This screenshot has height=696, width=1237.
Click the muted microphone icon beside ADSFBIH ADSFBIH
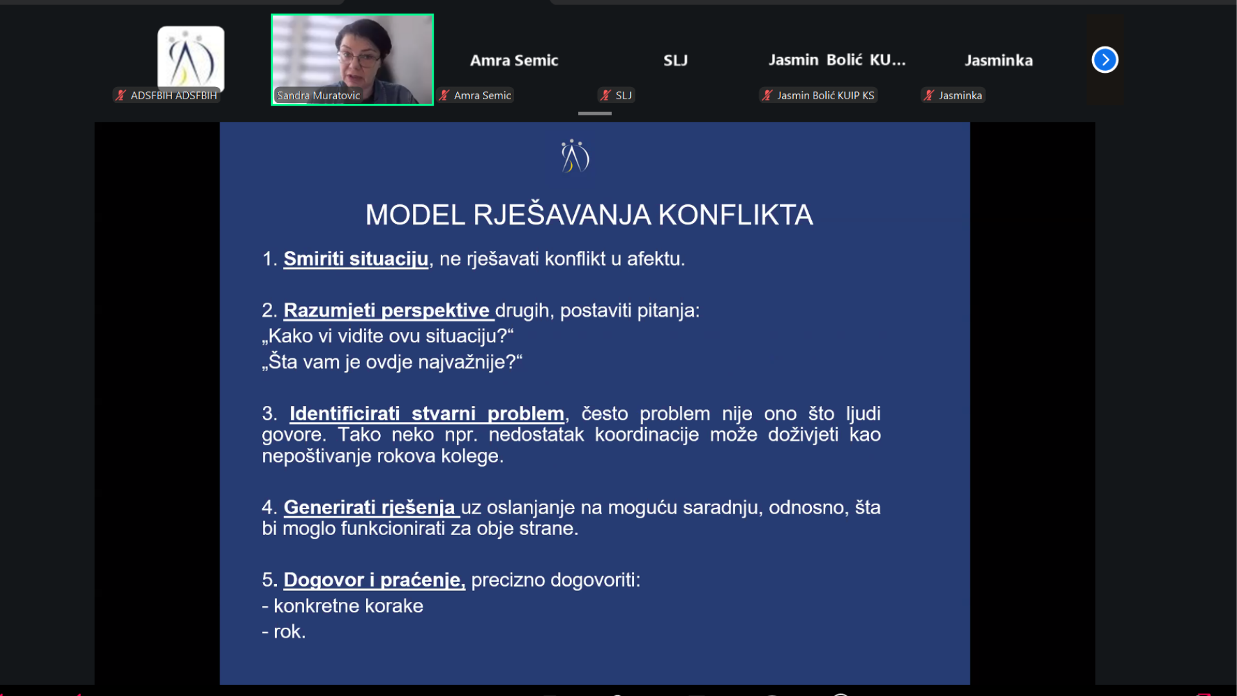[120, 95]
